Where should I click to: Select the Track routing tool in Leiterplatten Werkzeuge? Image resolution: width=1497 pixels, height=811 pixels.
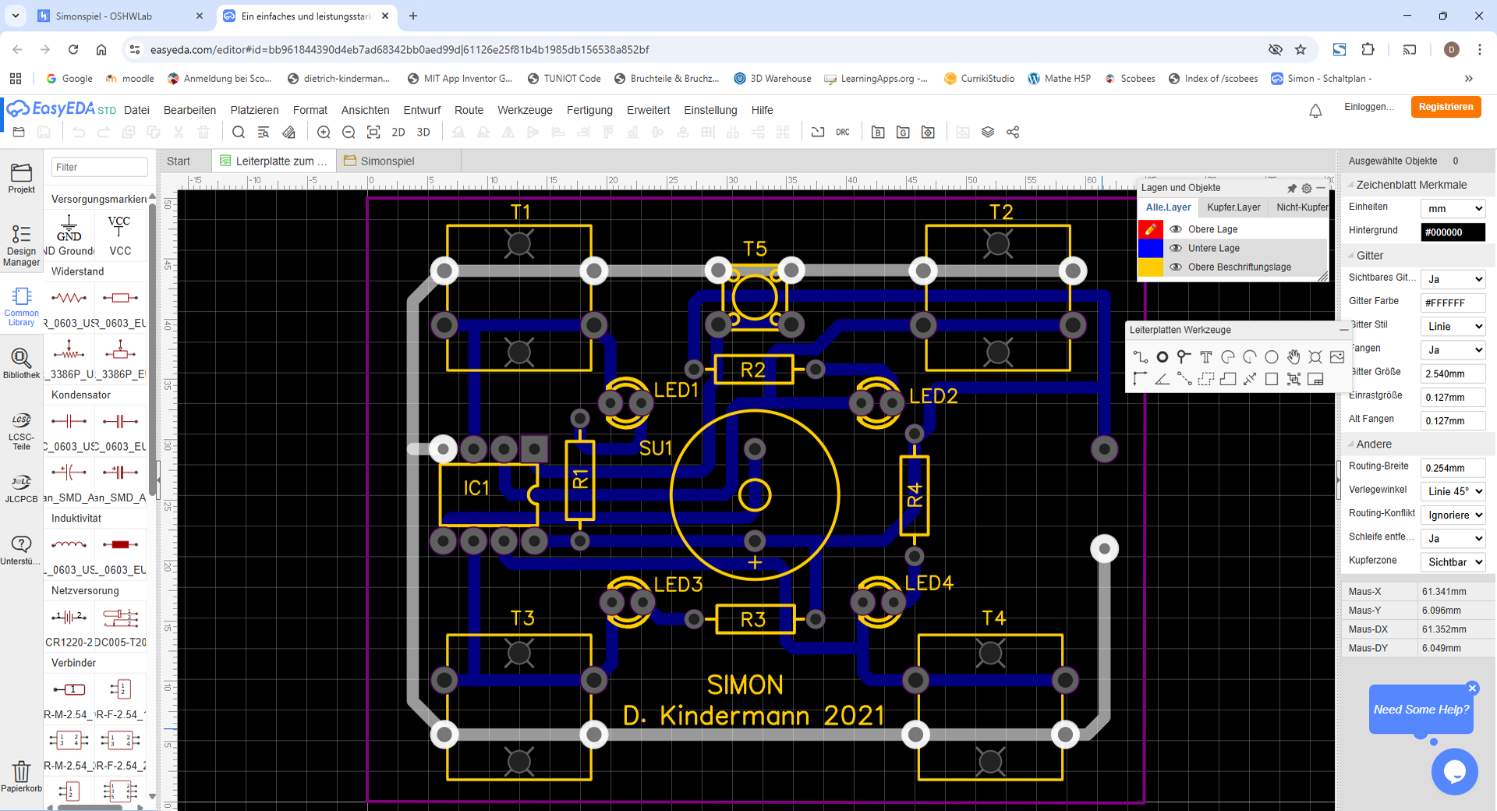tap(1140, 357)
